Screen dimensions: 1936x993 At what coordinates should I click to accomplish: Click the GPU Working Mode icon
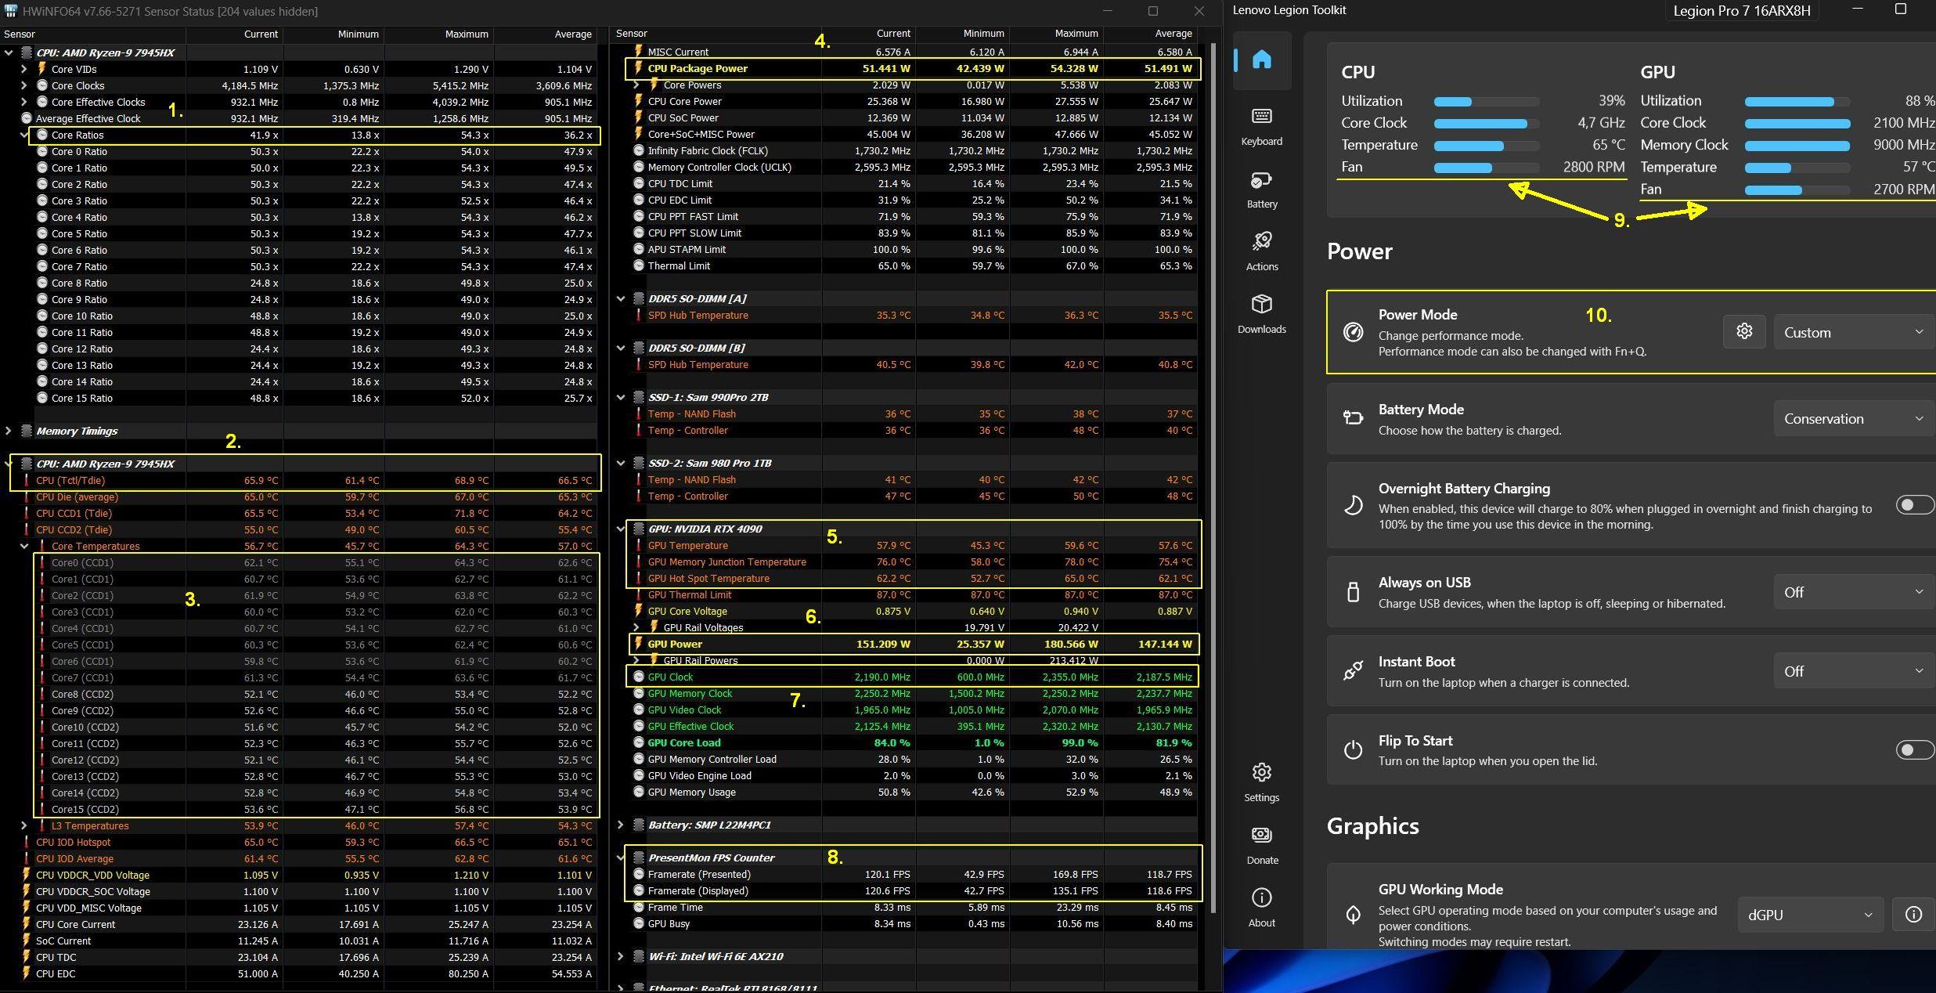tap(1353, 915)
